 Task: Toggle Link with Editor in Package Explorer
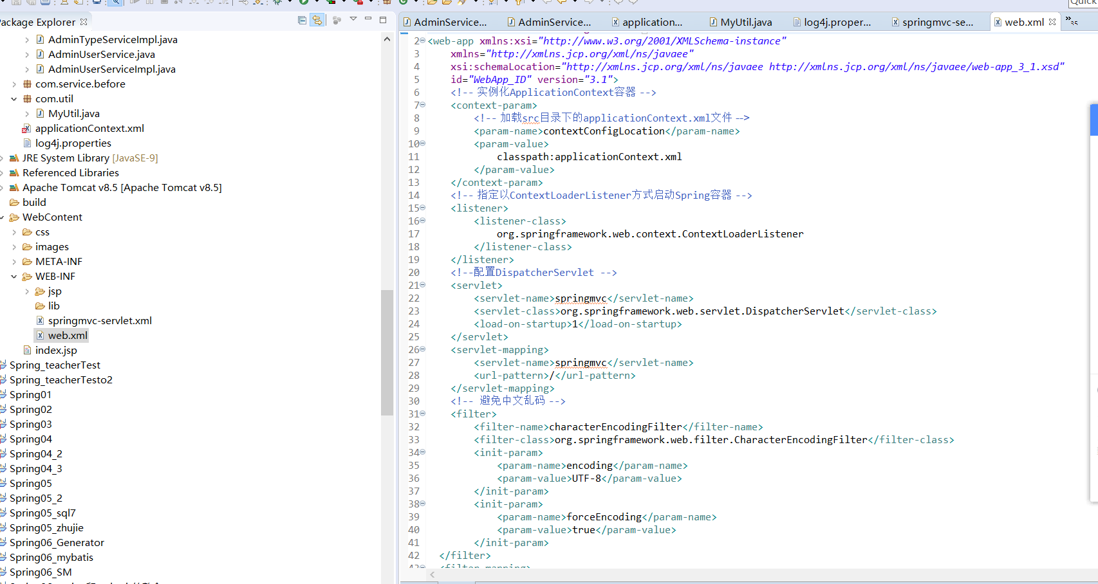tap(317, 21)
